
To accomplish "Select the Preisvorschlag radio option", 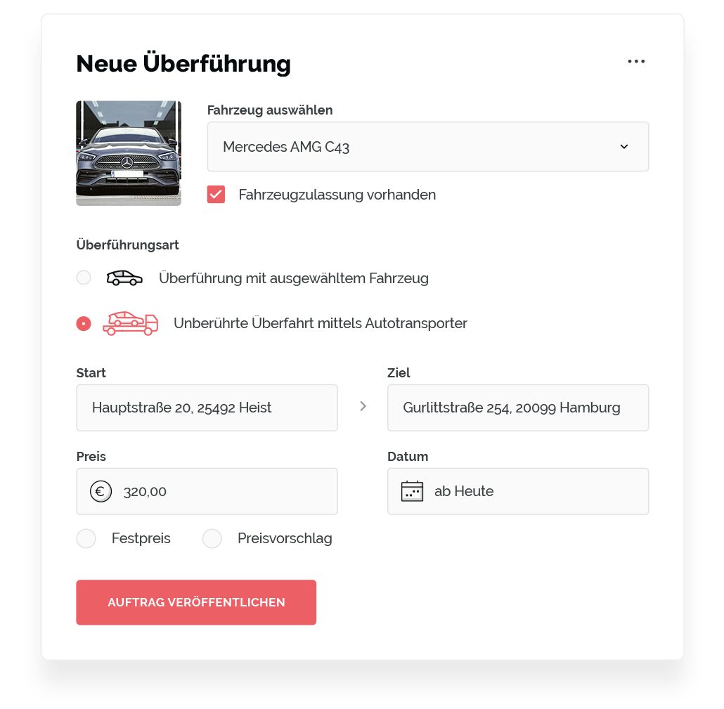I will point(212,538).
